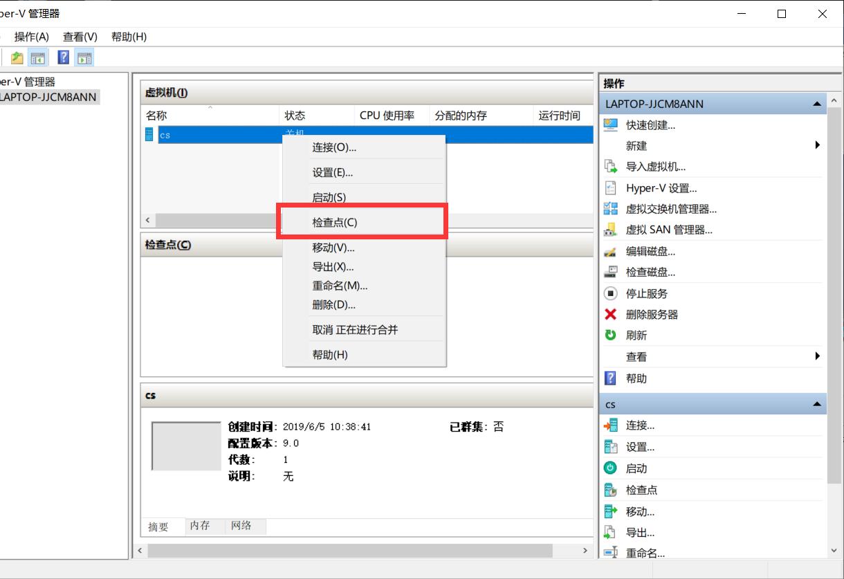Expand the 查看 submenu arrow in Actions
844x579 pixels.
pyautogui.click(x=817, y=356)
